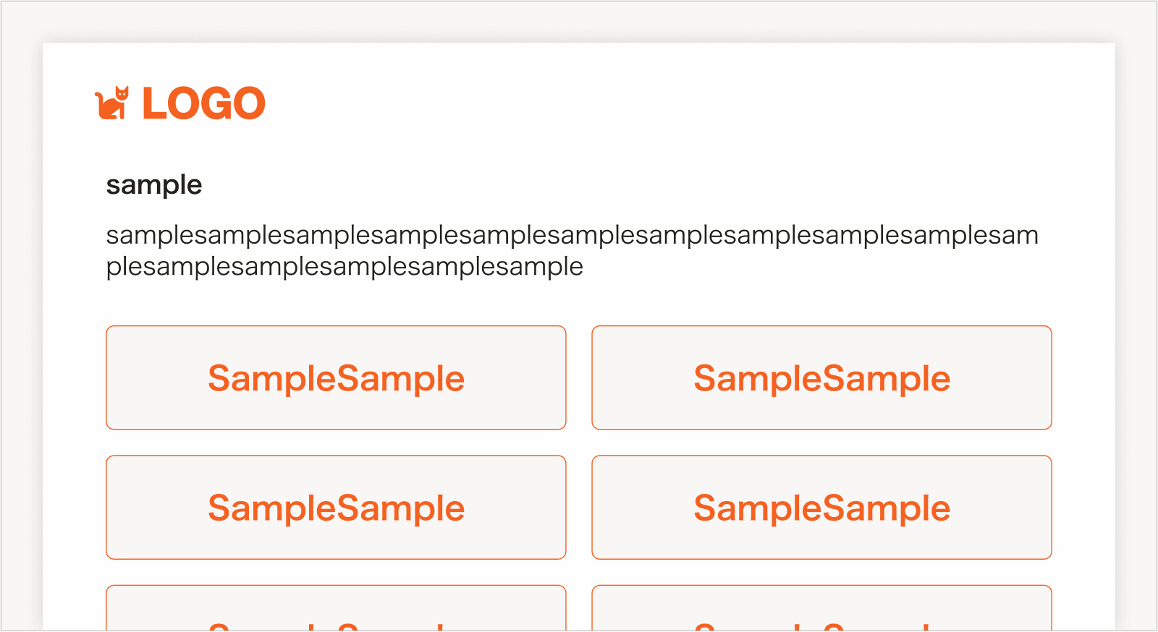Click the LOGO wordmark text
This screenshot has width=1158, height=632.
[x=203, y=103]
